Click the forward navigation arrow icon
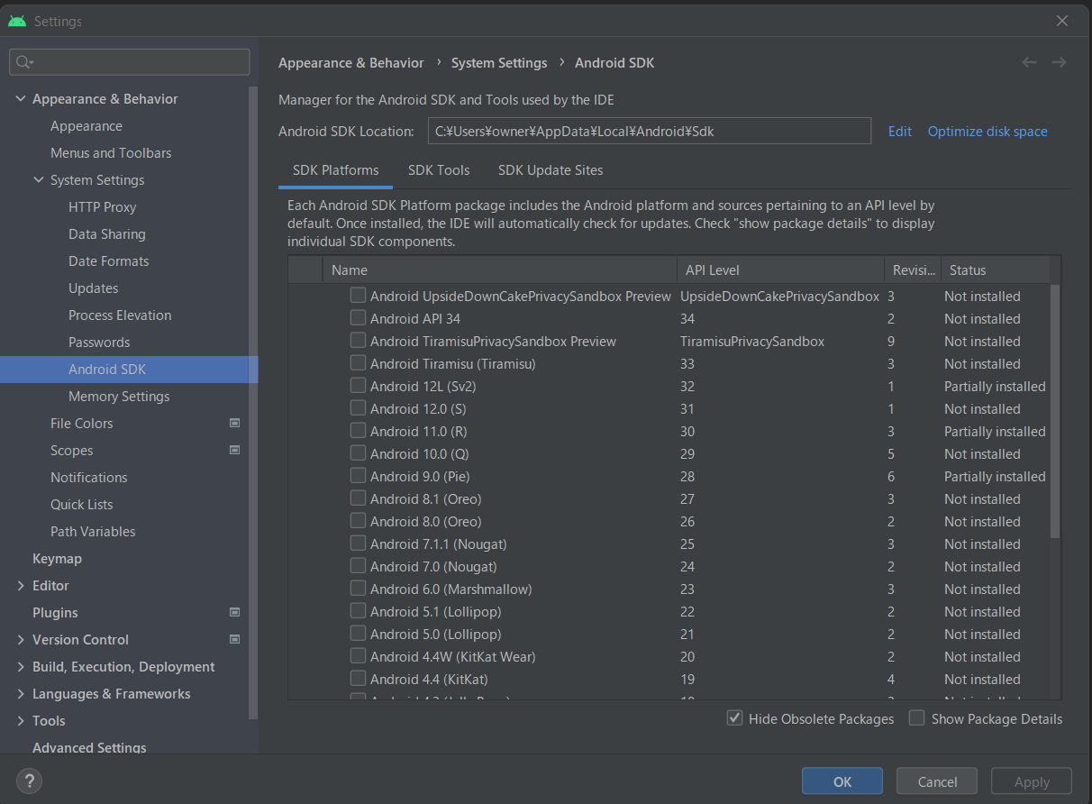 click(x=1059, y=62)
